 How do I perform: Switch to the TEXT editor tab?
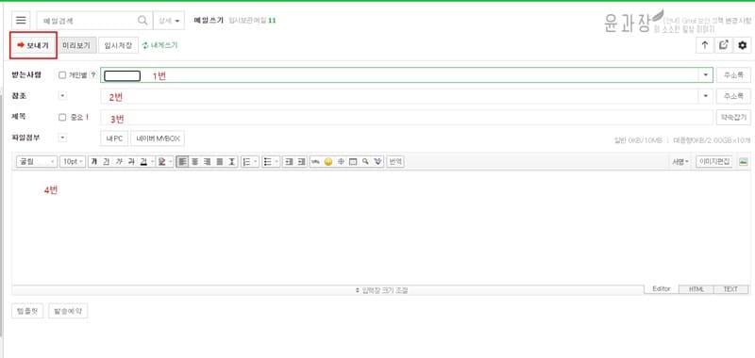(730, 289)
